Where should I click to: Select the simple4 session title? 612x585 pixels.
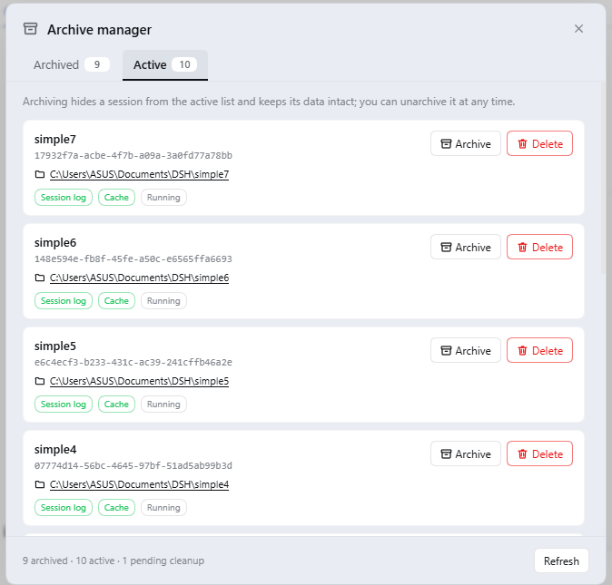pyautogui.click(x=55, y=449)
